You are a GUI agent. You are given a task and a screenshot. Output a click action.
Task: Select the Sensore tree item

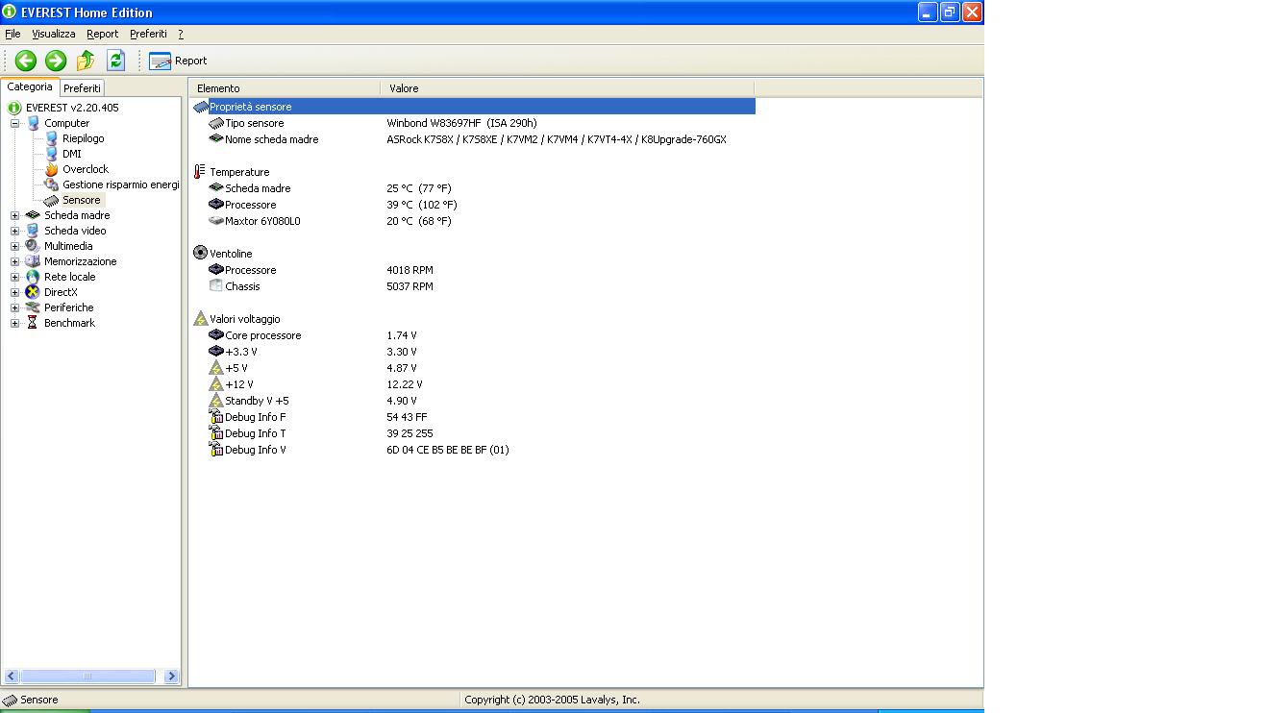[x=81, y=200]
